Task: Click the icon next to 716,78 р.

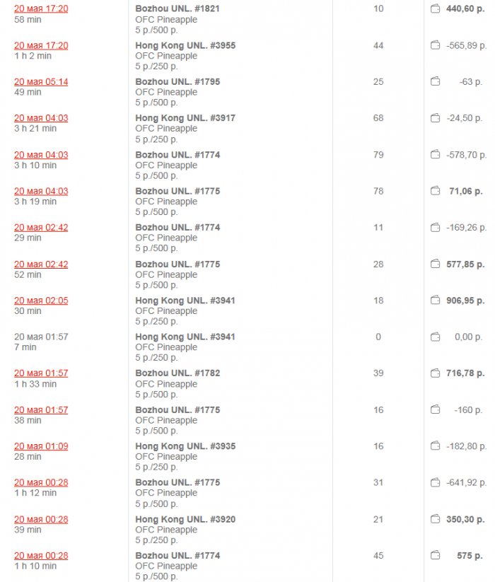Action: click(435, 373)
